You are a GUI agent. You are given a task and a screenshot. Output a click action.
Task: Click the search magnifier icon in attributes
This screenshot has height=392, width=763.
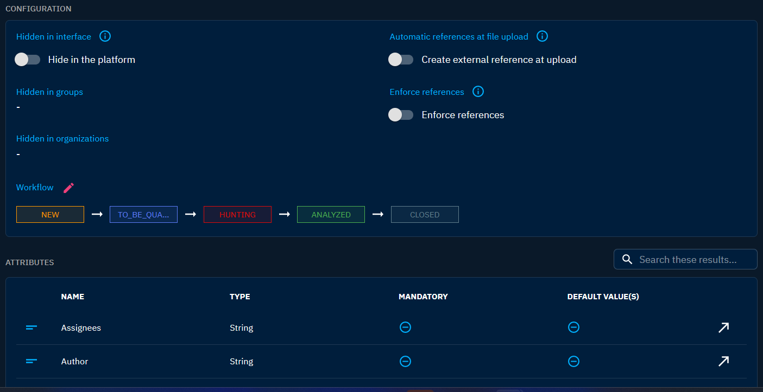point(627,260)
